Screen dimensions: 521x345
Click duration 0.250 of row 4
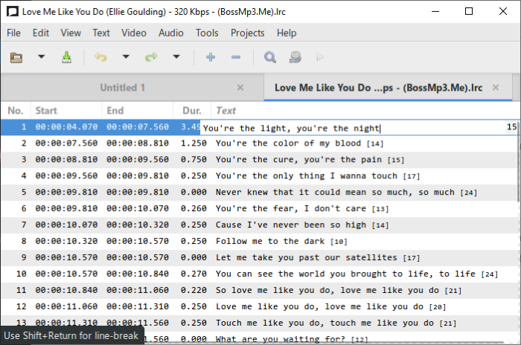[x=194, y=175]
